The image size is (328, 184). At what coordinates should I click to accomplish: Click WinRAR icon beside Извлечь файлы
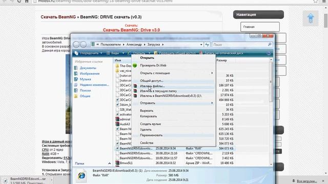click(x=135, y=86)
